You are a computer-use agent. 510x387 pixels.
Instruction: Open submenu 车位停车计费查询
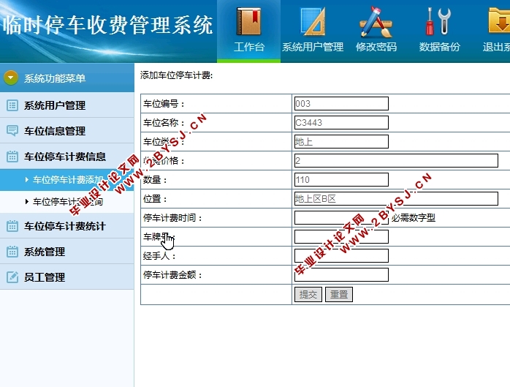(67, 202)
